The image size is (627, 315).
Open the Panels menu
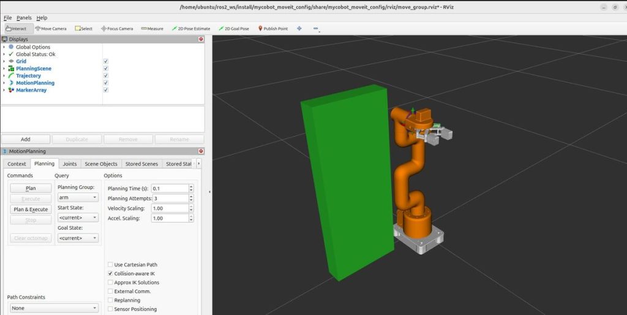tap(24, 18)
